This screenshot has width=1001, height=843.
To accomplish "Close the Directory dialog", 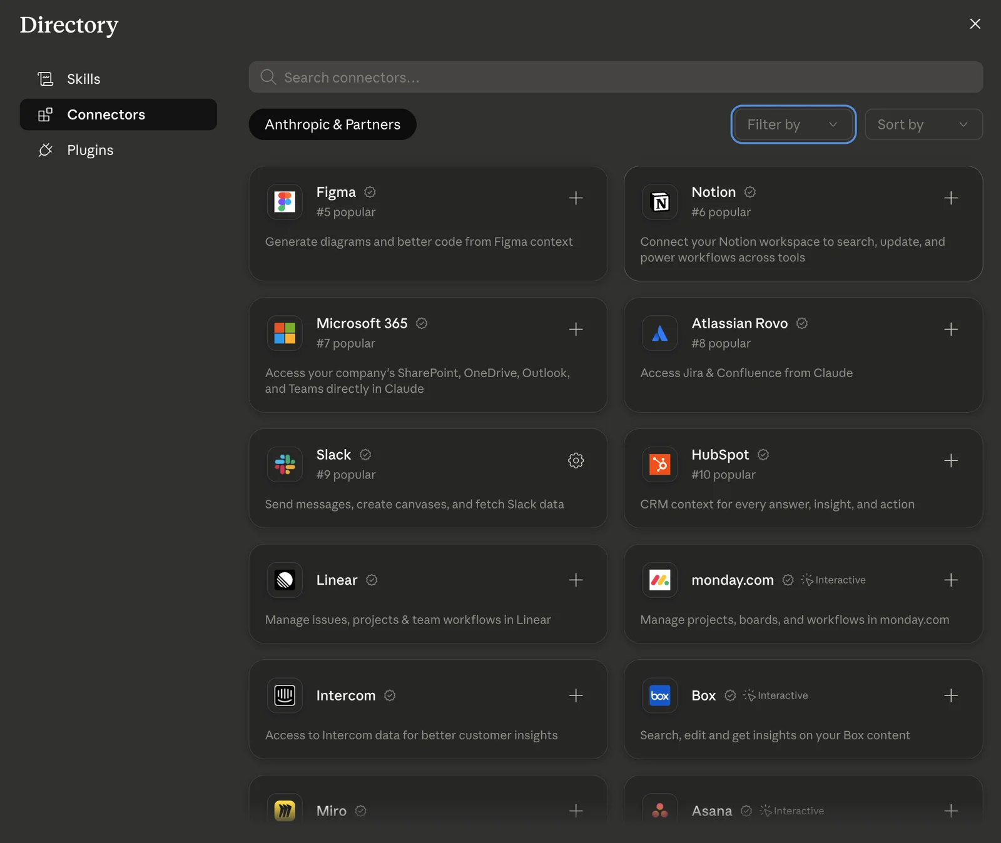I will (x=975, y=24).
